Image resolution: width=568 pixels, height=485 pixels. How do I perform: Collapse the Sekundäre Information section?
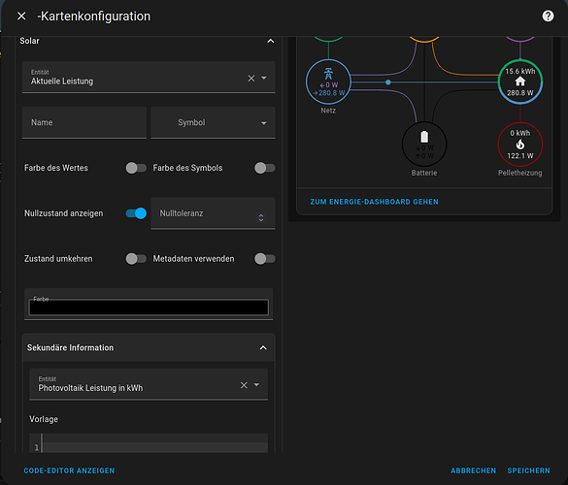pos(263,348)
